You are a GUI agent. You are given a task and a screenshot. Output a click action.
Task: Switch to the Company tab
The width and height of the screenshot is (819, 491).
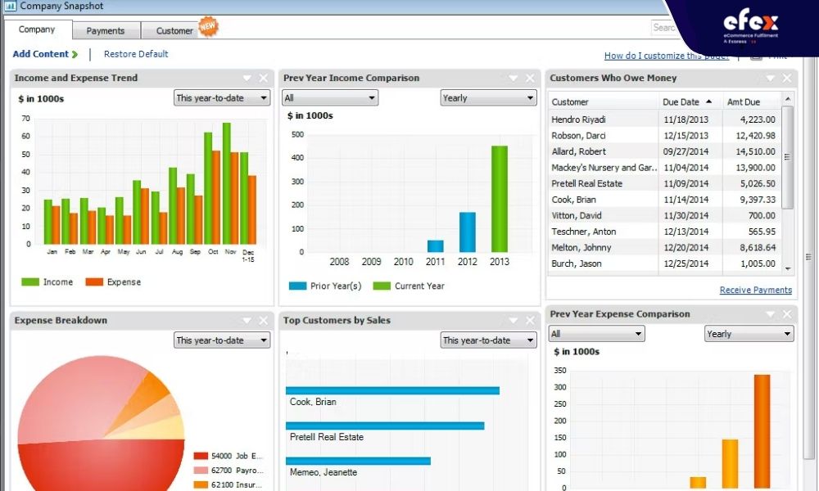pyautogui.click(x=37, y=29)
